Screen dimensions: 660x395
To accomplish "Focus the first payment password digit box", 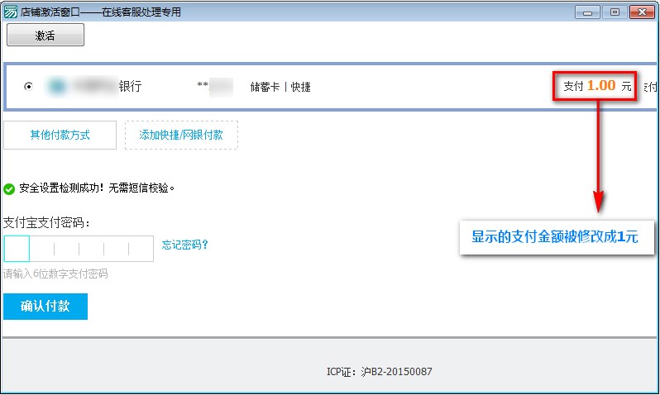I will 17,249.
